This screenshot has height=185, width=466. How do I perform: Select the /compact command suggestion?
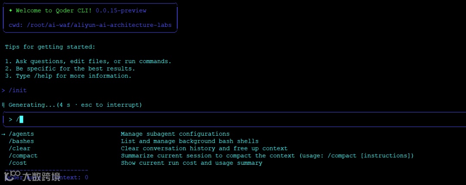[23, 156]
